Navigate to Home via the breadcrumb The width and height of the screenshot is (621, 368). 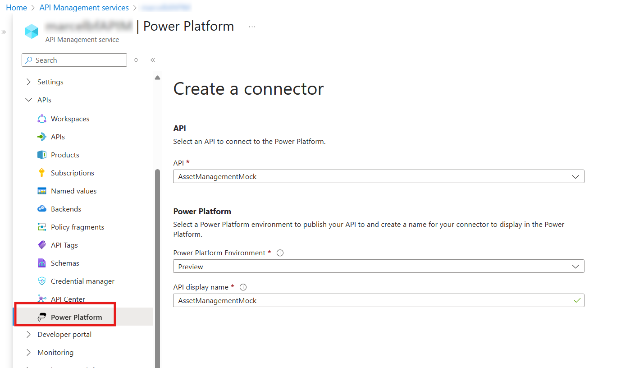coord(16,7)
